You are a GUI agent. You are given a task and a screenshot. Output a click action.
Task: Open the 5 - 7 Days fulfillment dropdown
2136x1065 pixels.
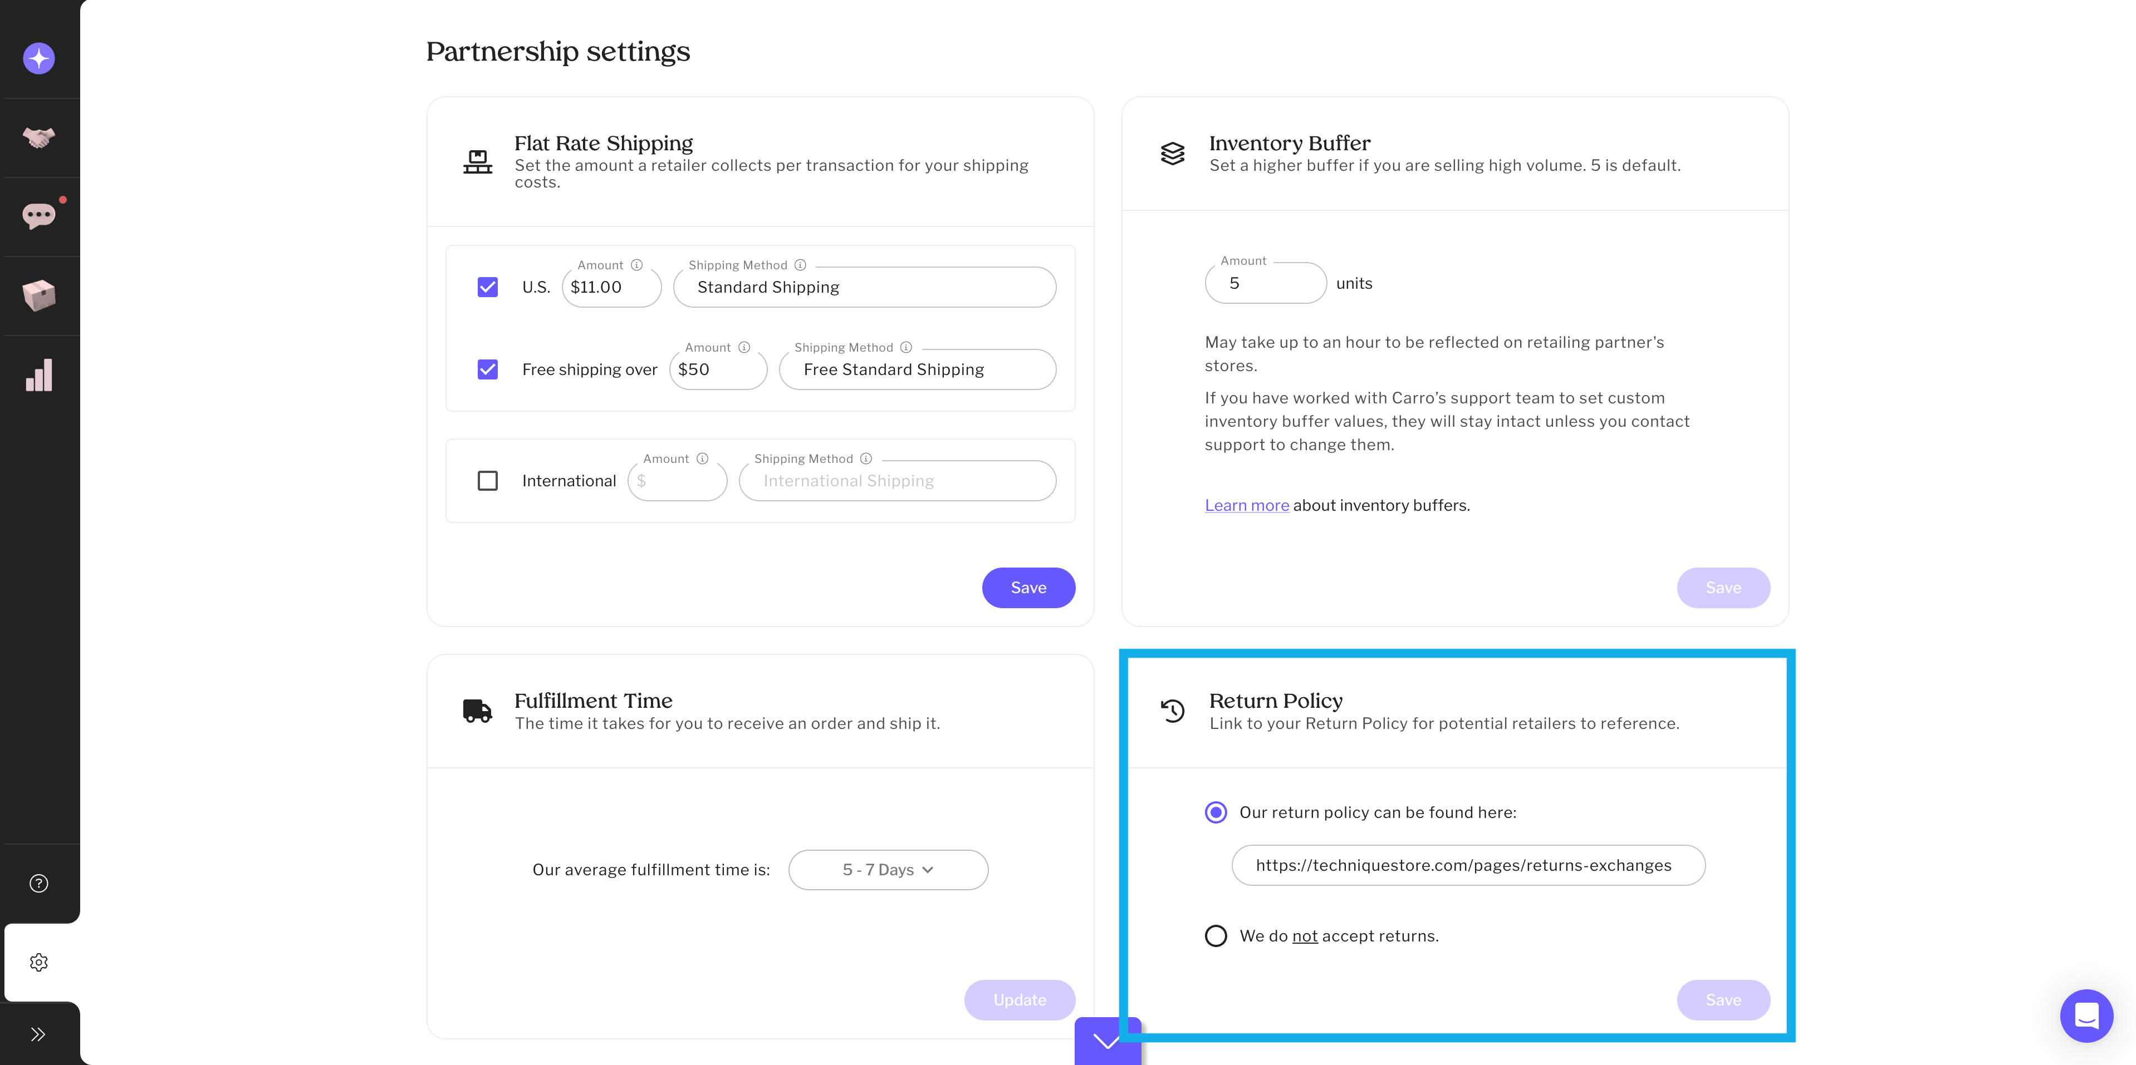(x=888, y=869)
